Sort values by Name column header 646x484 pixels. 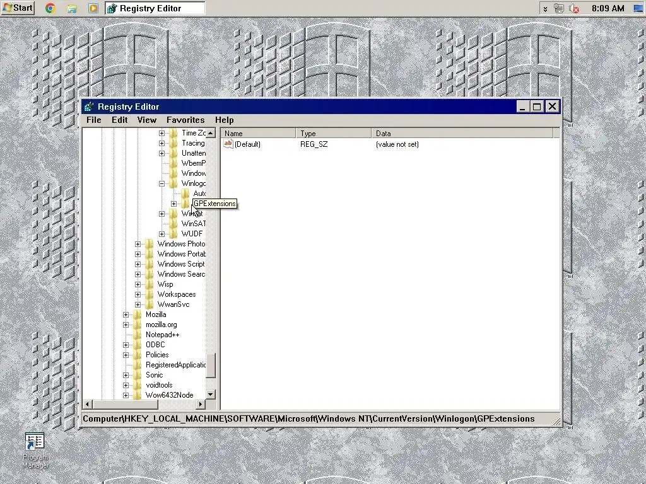tap(258, 133)
